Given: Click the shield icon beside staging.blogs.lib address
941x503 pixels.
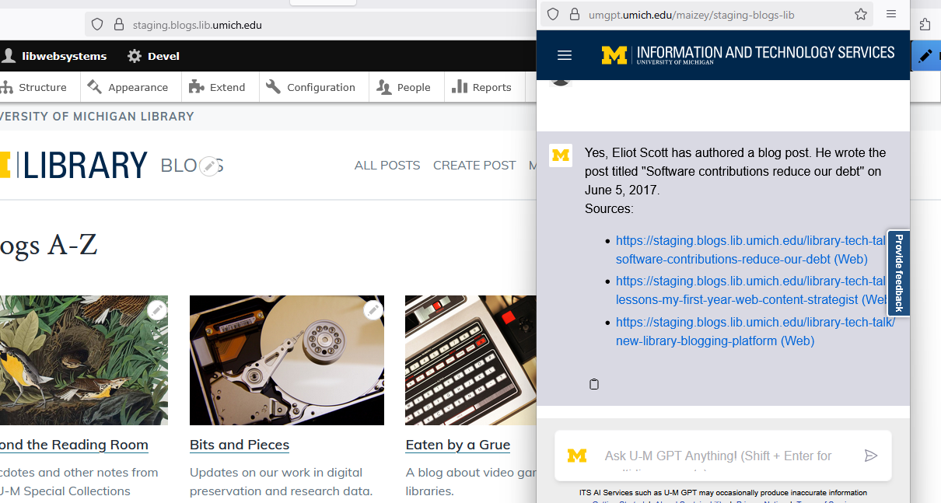Looking at the screenshot, I should click(97, 24).
